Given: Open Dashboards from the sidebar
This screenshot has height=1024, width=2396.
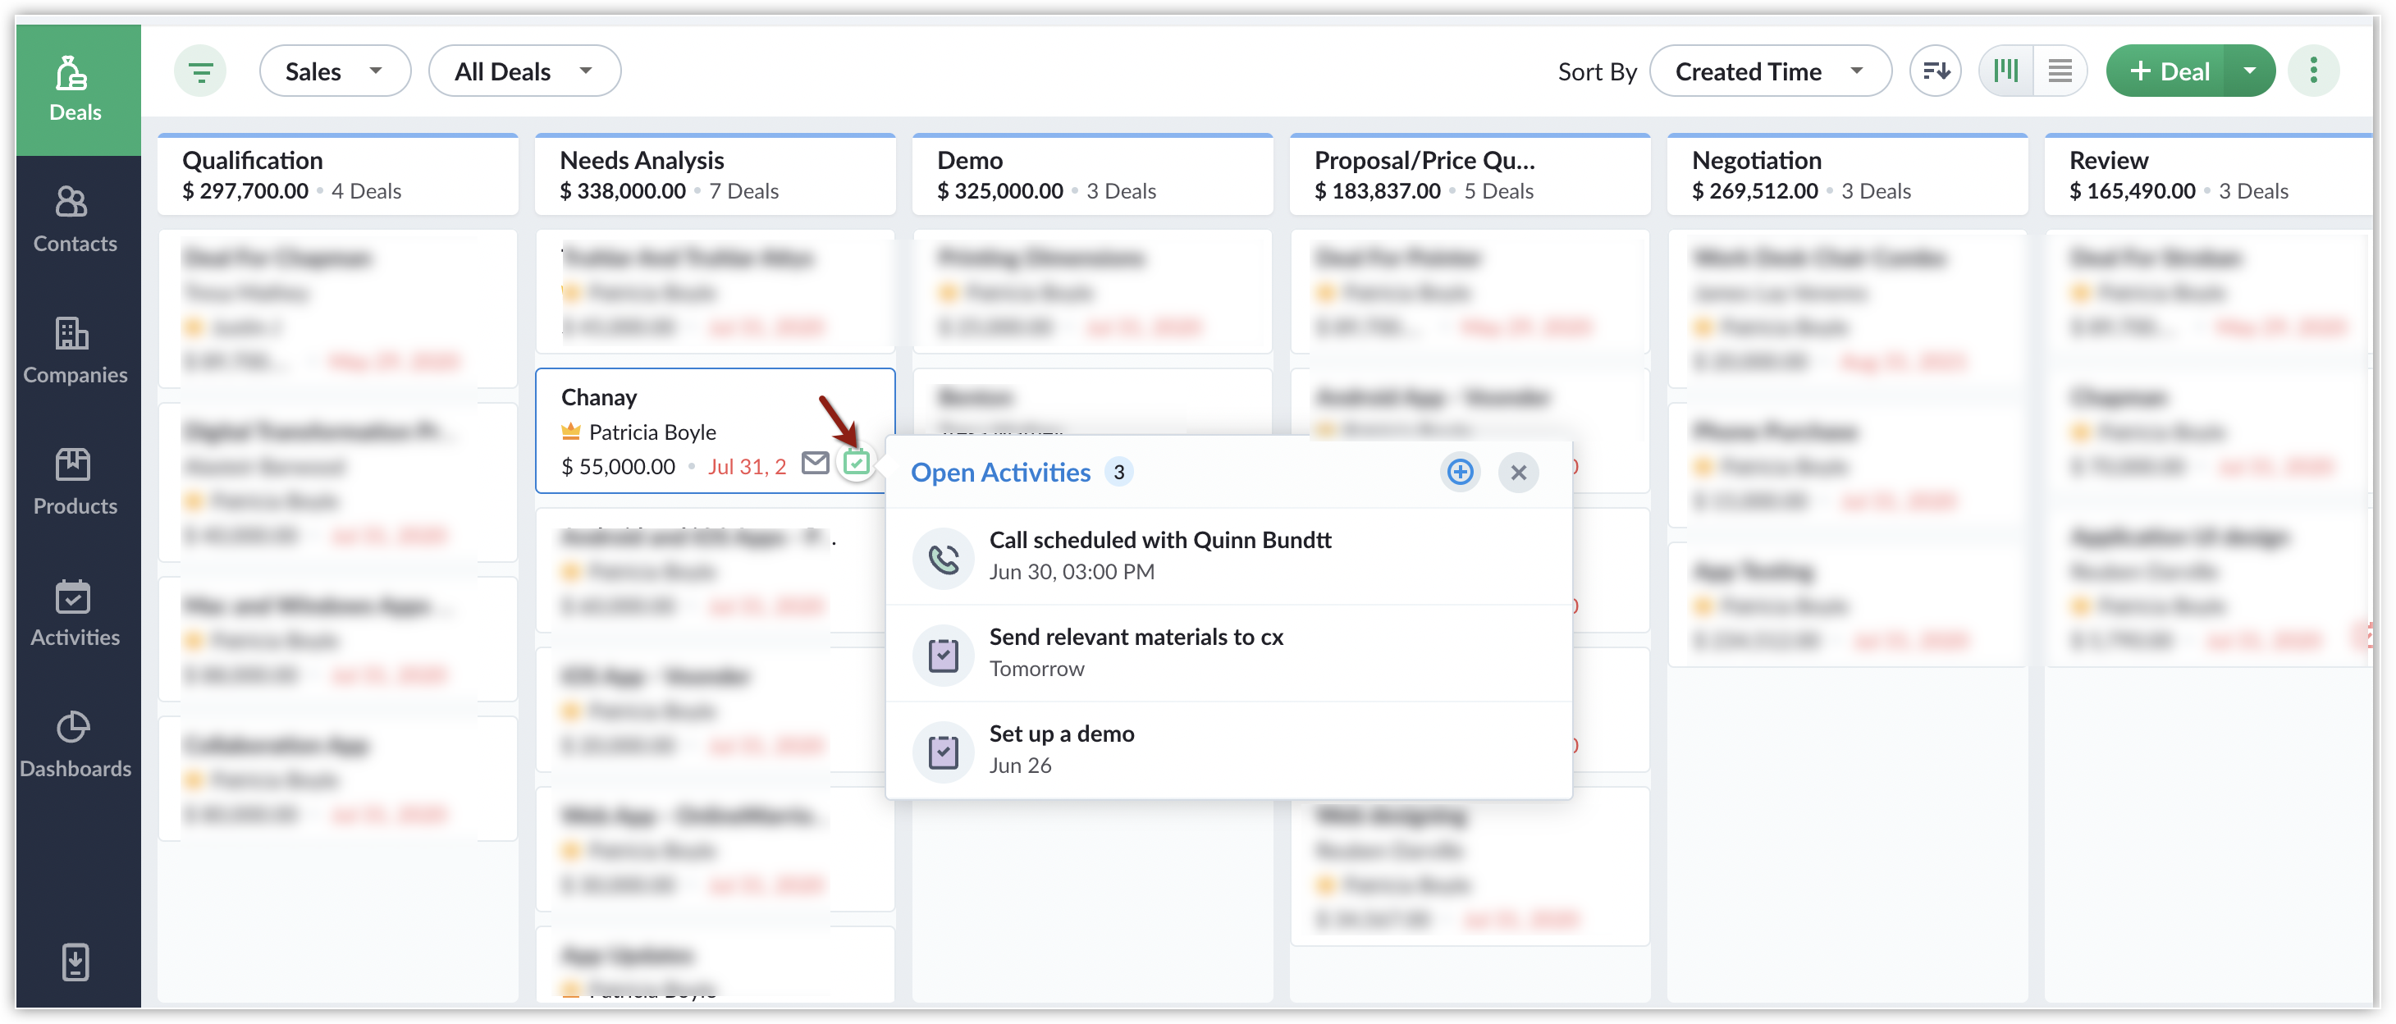Looking at the screenshot, I should click(75, 744).
